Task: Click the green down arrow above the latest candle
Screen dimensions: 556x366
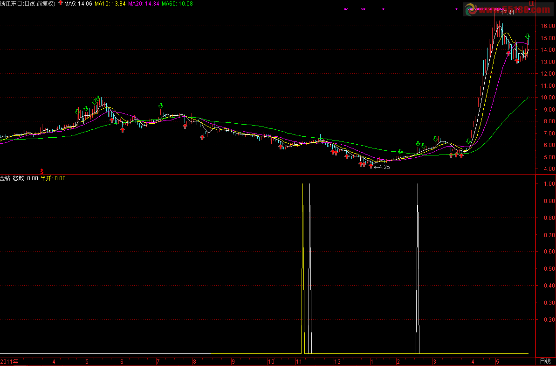Action: (x=528, y=36)
